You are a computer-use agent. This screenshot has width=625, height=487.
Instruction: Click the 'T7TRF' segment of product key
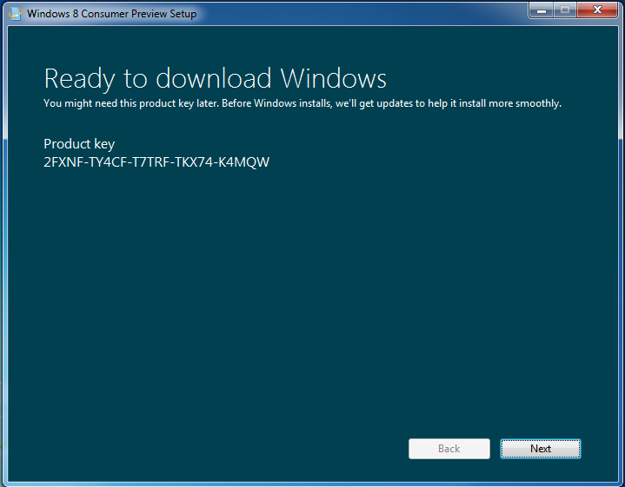[x=153, y=161]
